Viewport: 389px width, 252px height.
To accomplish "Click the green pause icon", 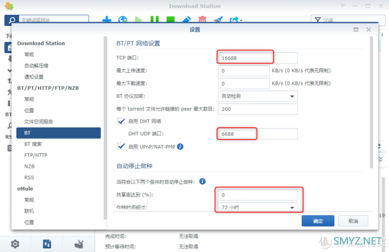I will (x=154, y=19).
